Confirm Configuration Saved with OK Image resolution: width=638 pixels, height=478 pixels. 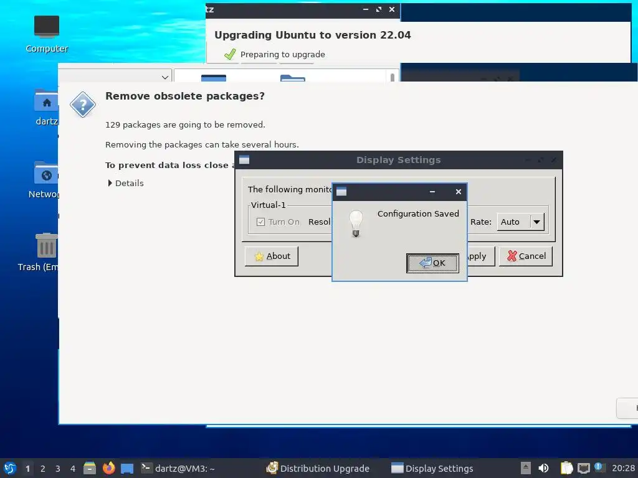[432, 263]
